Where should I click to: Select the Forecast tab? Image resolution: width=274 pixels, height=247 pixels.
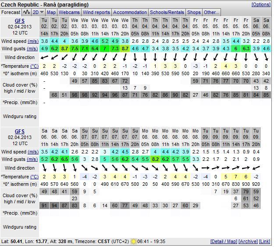tap(11, 12)
